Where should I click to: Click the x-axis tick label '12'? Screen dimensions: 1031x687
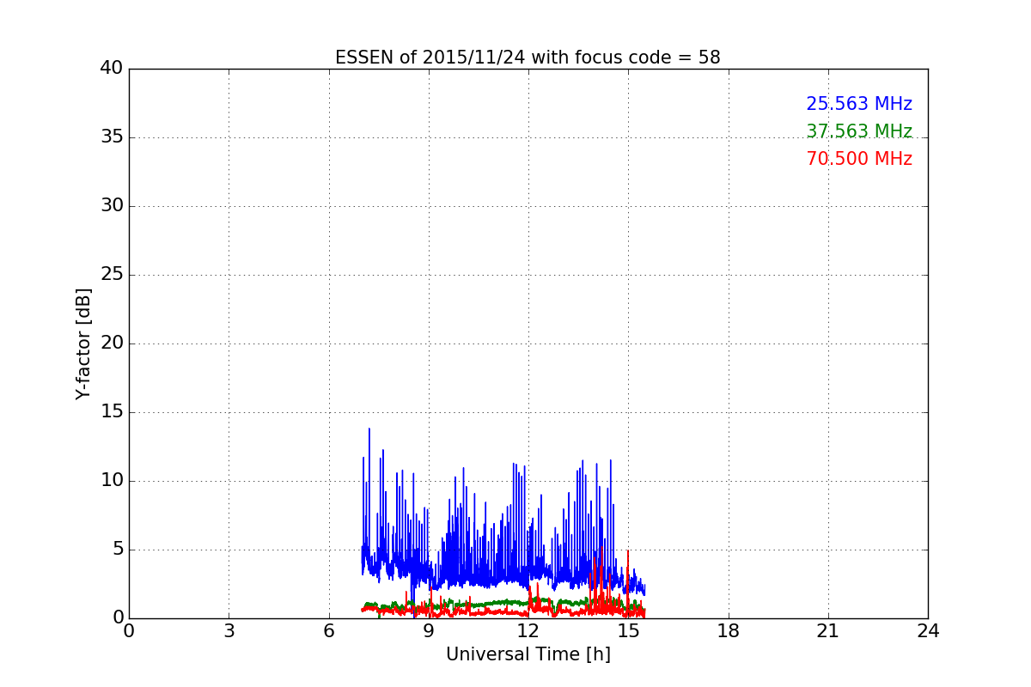point(528,631)
